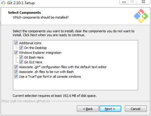151x116 pixels.
Task: Disable TrueType font in console windows
Action: 16,77
